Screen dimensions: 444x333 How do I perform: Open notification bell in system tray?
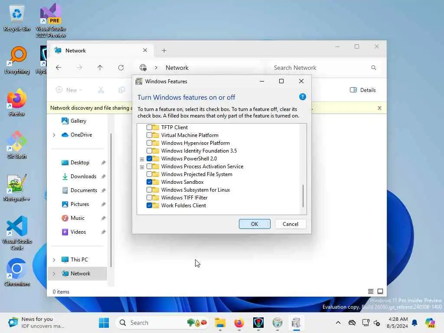point(415,323)
